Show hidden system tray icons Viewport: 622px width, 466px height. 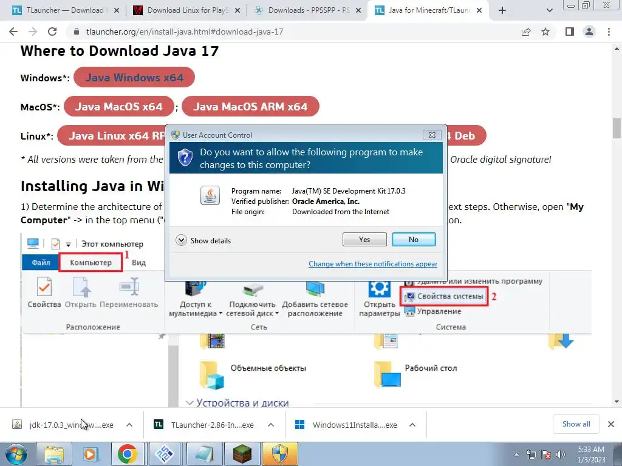pos(516,454)
